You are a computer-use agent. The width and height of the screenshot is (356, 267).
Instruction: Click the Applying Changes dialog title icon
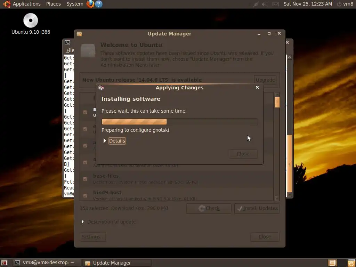point(101,88)
